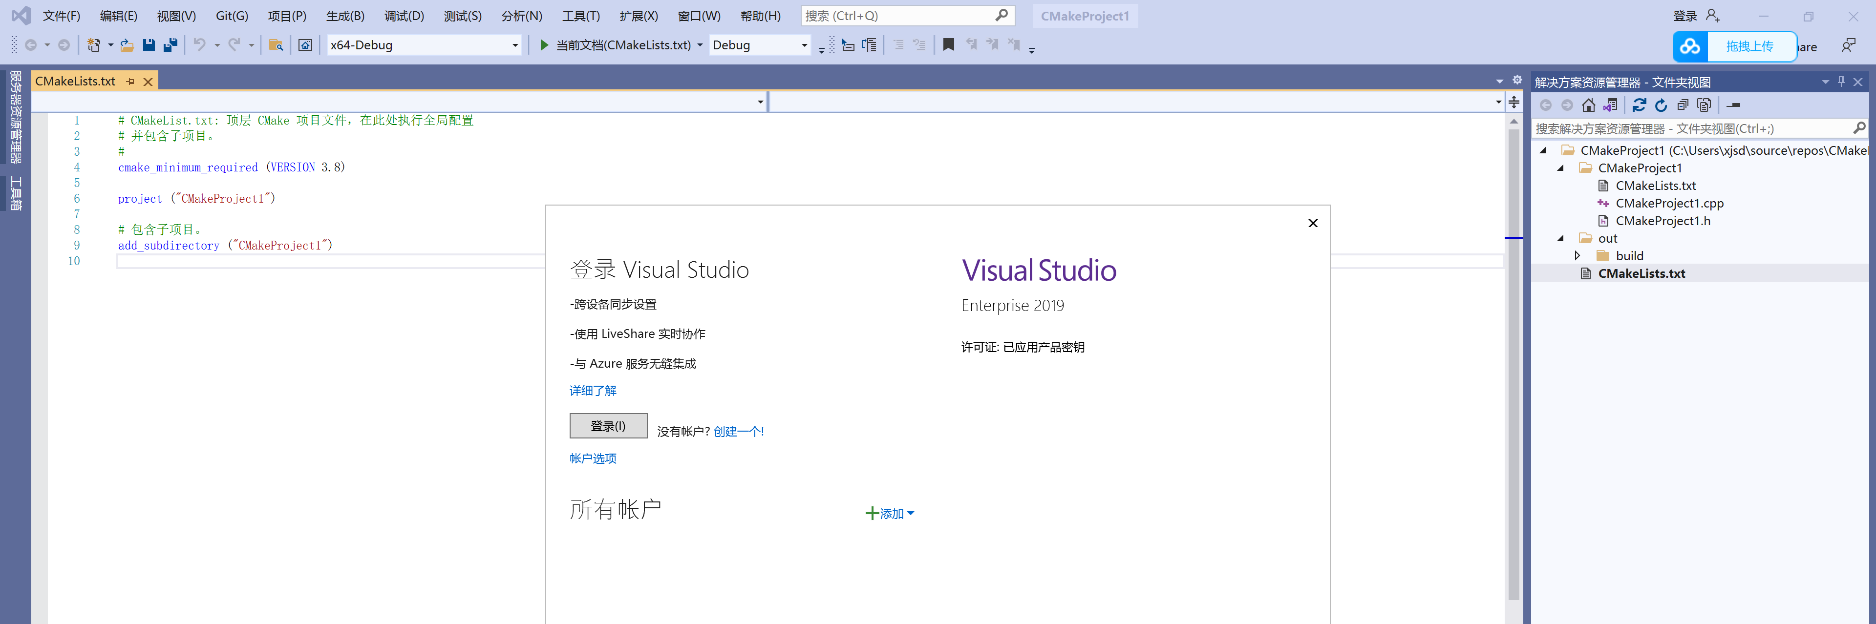Collapse the CMakeProject1 root folder node

[1543, 151]
